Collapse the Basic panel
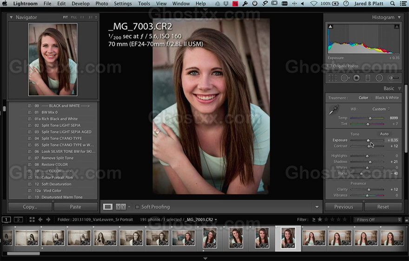The image size is (409, 261). [x=399, y=88]
